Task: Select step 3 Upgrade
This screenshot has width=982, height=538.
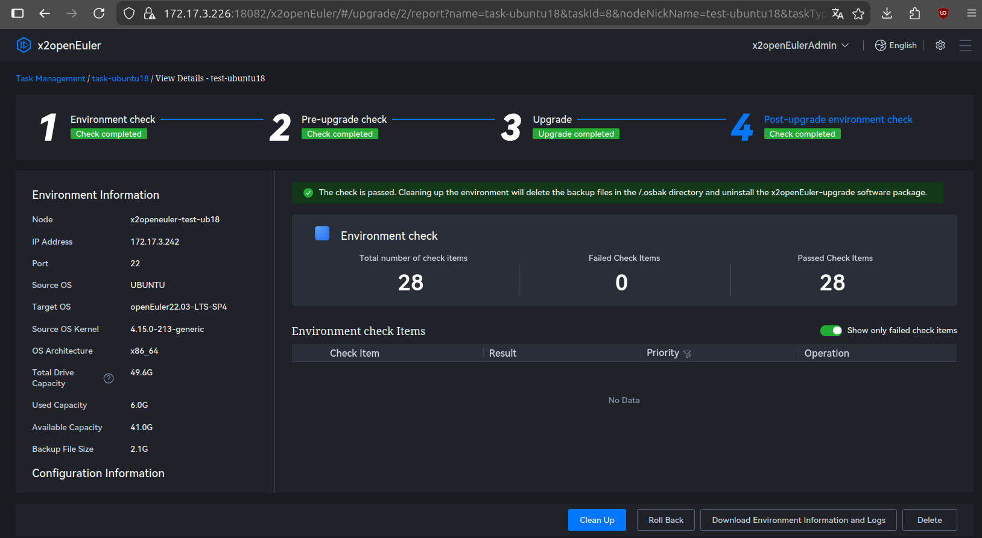Action: click(552, 119)
